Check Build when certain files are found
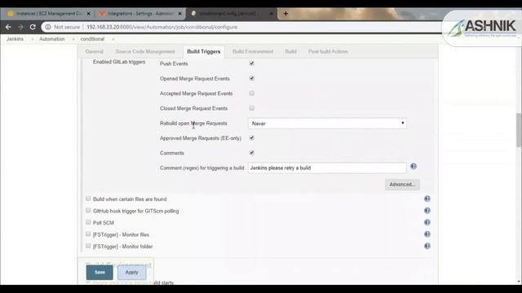Image resolution: width=522 pixels, height=293 pixels. tap(88, 199)
